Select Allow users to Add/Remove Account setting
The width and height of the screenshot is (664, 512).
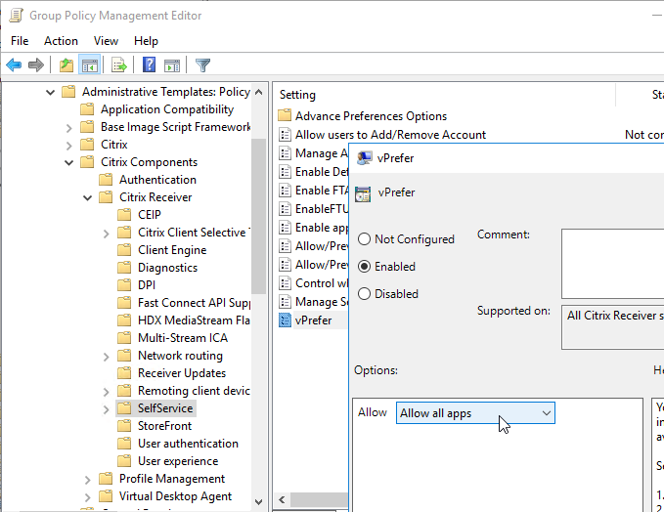[390, 135]
